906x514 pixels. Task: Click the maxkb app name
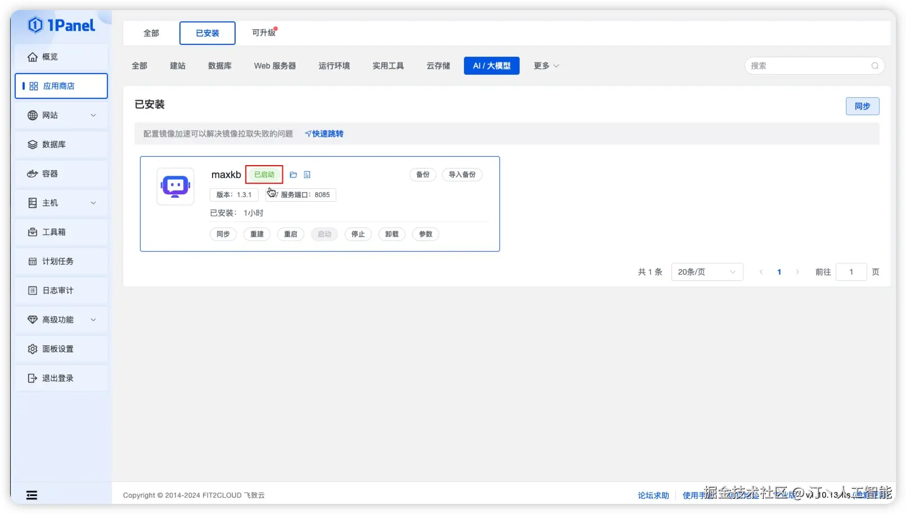[x=226, y=175]
